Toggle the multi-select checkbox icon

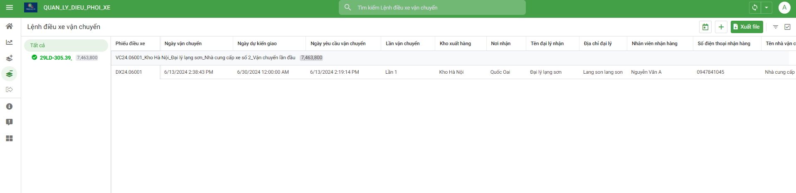tap(787, 27)
